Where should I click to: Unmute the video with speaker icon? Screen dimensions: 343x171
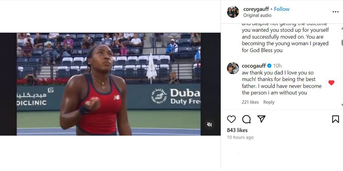click(x=210, y=124)
